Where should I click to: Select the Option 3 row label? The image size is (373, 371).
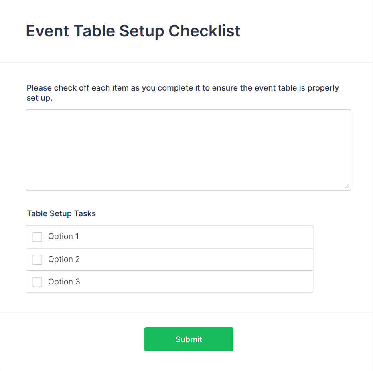pyautogui.click(x=63, y=282)
